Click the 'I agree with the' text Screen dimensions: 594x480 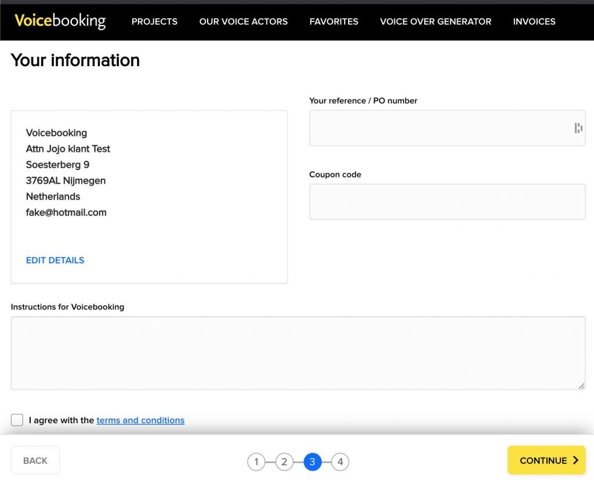pyautogui.click(x=61, y=420)
